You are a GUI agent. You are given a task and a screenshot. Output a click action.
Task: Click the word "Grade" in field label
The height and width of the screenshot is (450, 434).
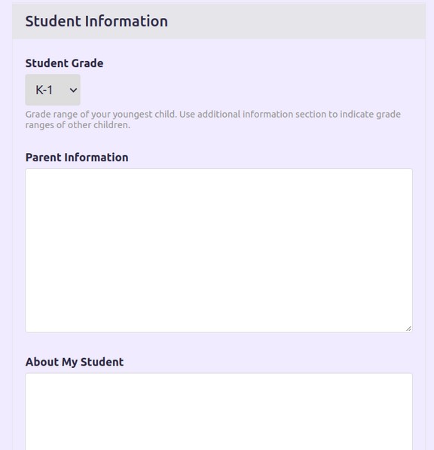87,63
